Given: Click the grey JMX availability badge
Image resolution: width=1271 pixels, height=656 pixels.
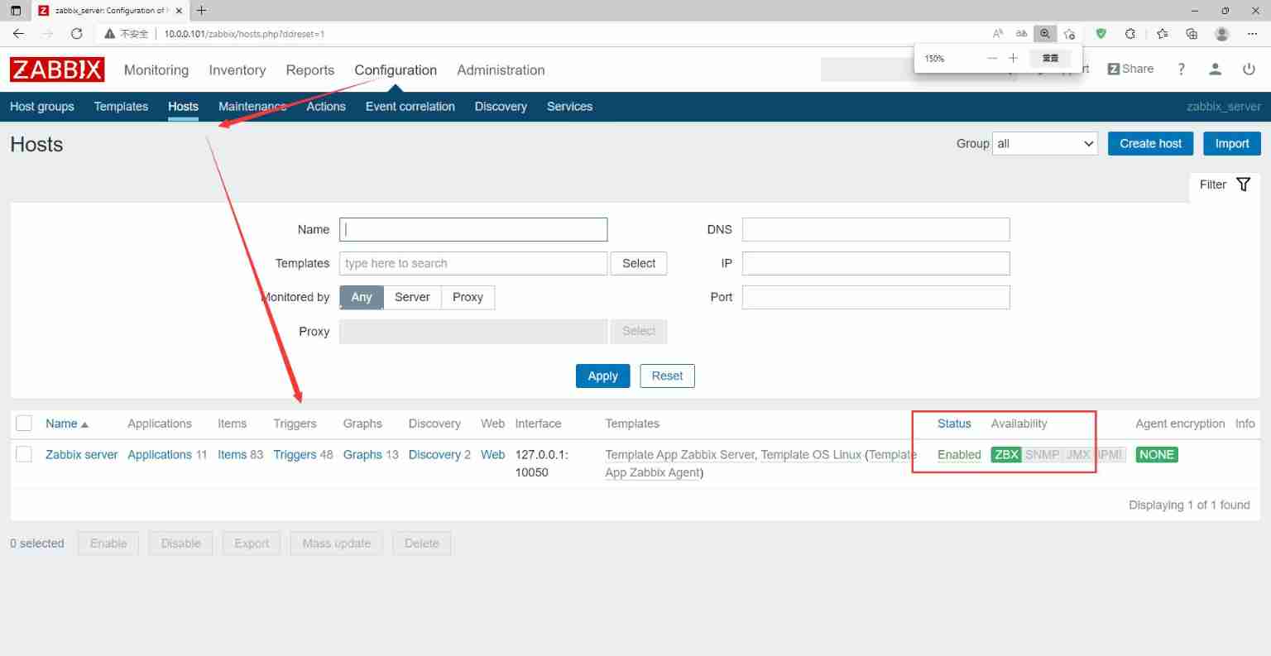Looking at the screenshot, I should click(x=1078, y=454).
